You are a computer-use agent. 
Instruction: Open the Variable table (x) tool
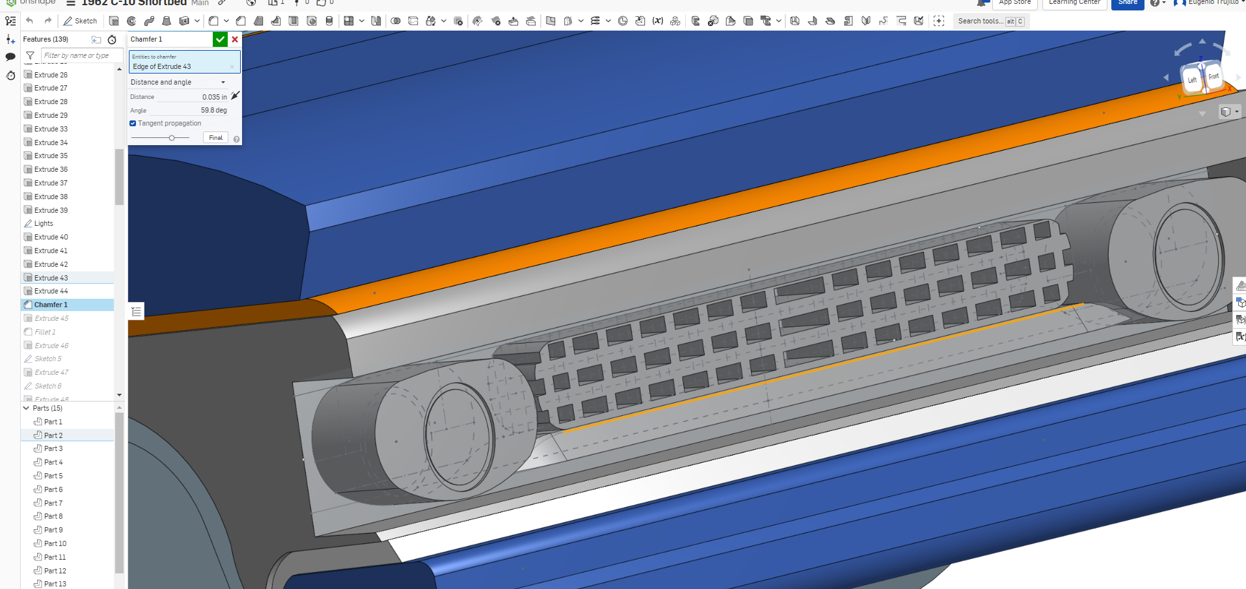(658, 20)
